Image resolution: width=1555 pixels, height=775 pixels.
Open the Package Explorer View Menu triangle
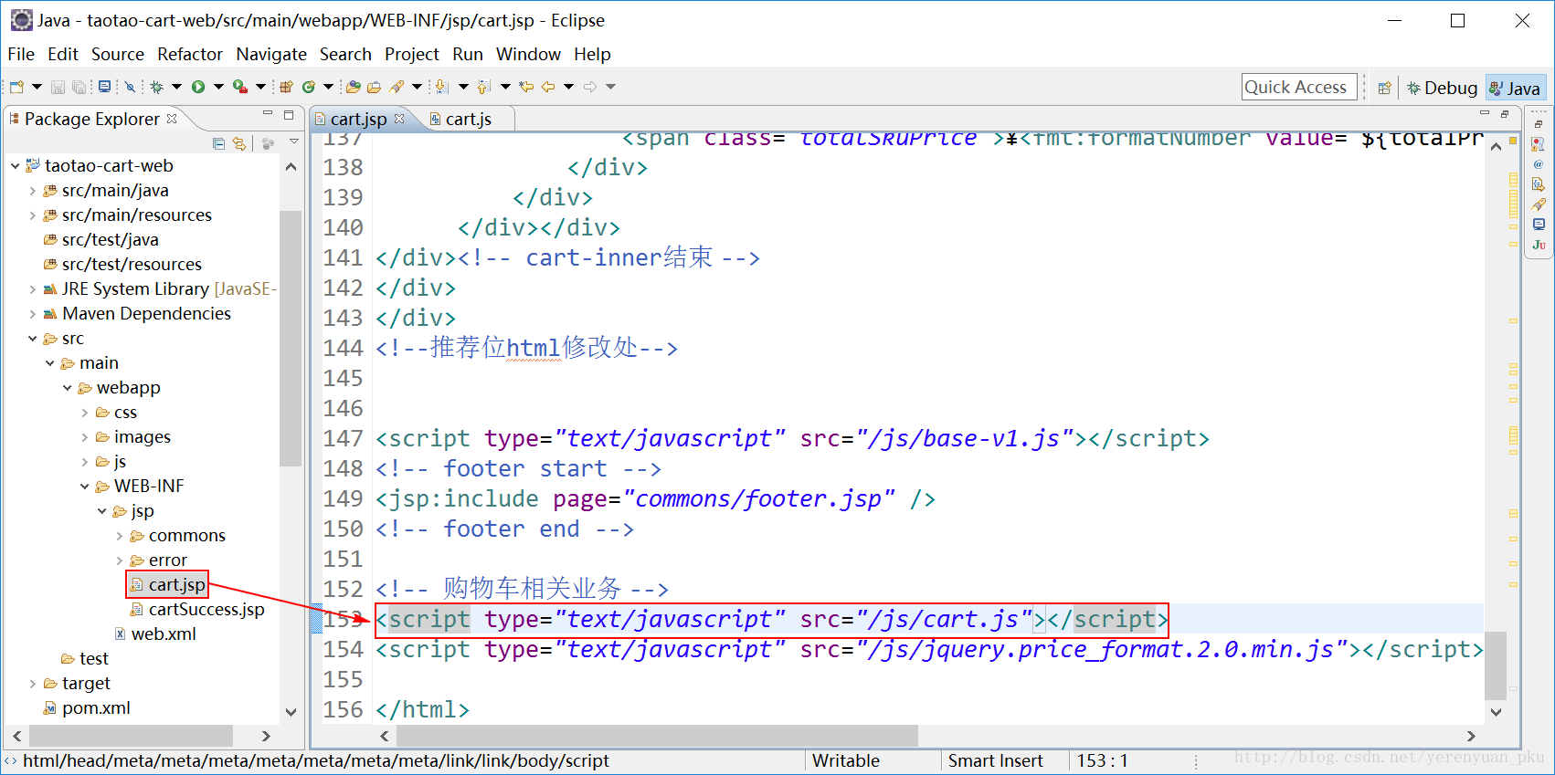coord(294,142)
